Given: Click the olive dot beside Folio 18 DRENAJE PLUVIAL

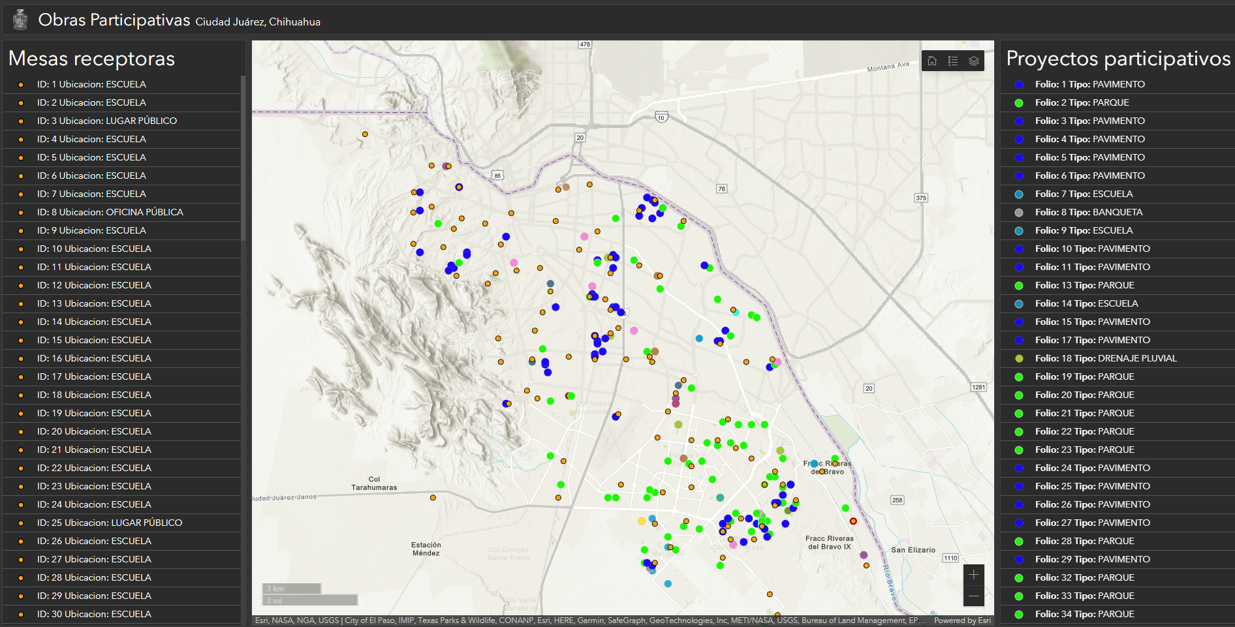Looking at the screenshot, I should 1019,359.
